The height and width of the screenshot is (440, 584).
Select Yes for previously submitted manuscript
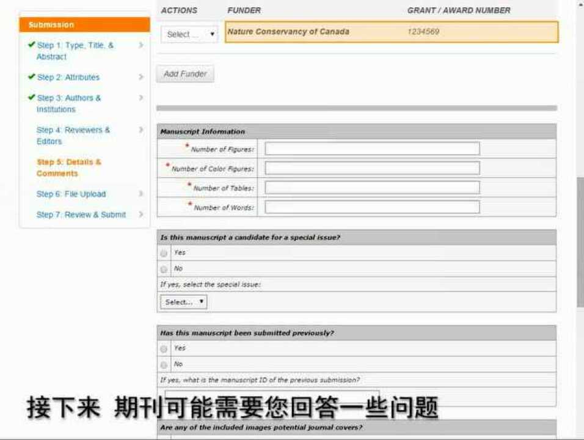click(x=164, y=348)
